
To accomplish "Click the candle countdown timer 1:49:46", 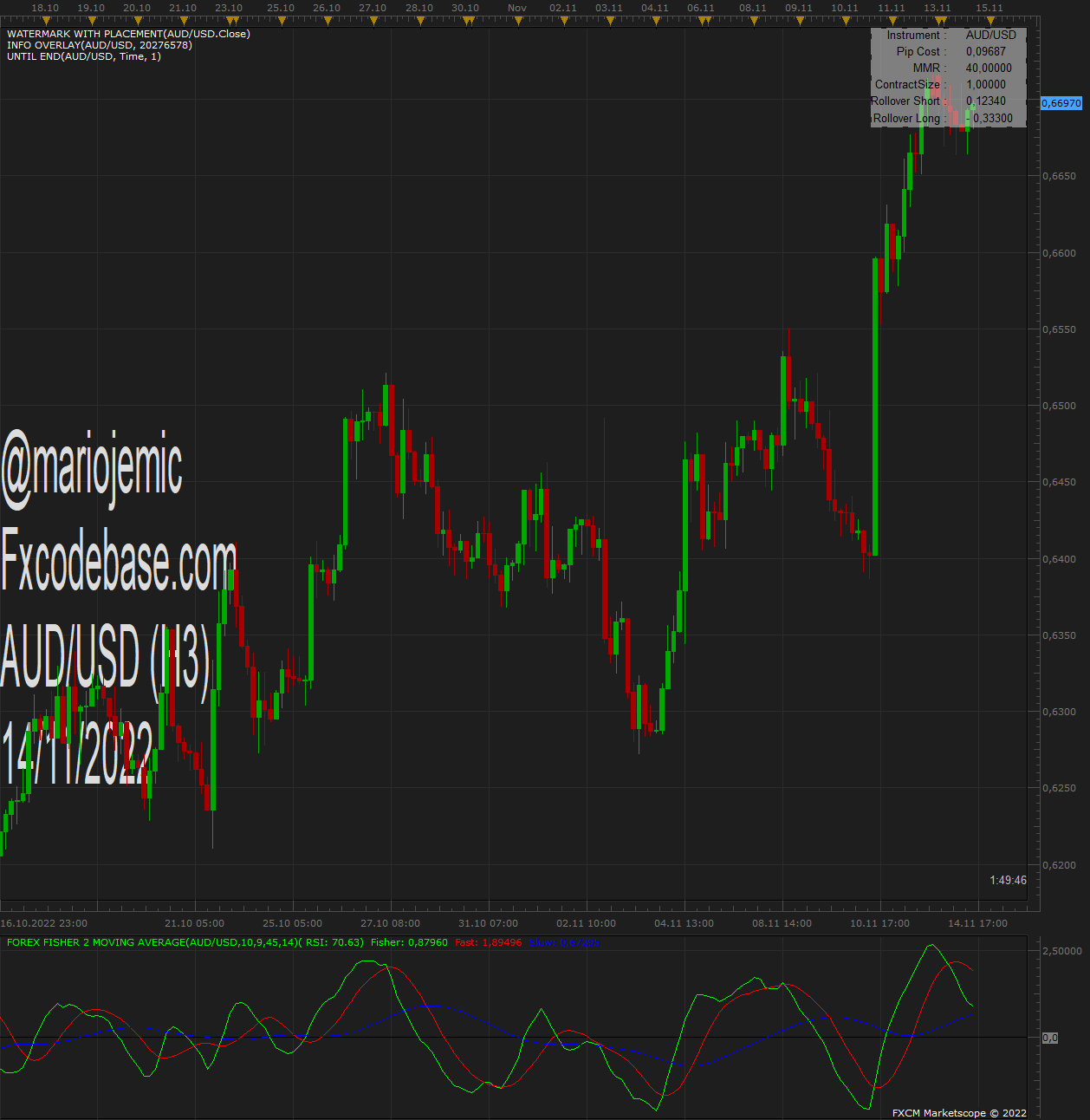I will coord(1009,880).
